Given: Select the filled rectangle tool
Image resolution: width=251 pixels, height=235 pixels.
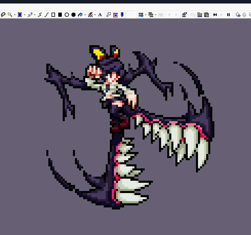Looking at the screenshot, I should pyautogui.click(x=60, y=15).
